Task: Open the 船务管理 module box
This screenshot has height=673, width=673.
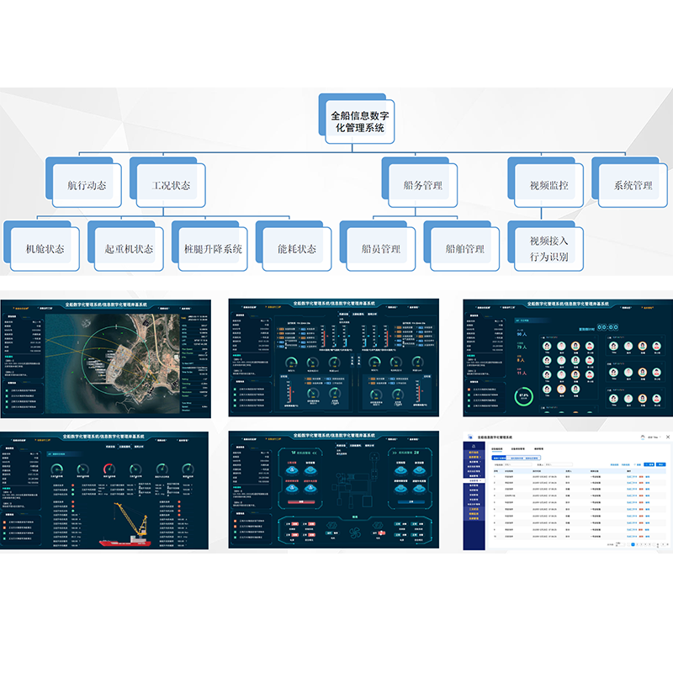Action: click(422, 186)
